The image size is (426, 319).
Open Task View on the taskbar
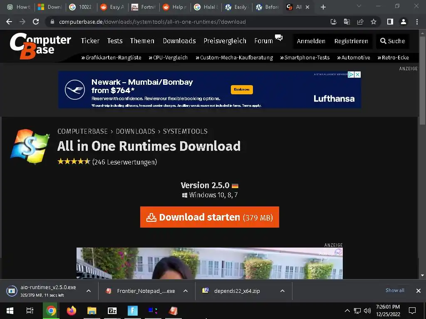30,311
